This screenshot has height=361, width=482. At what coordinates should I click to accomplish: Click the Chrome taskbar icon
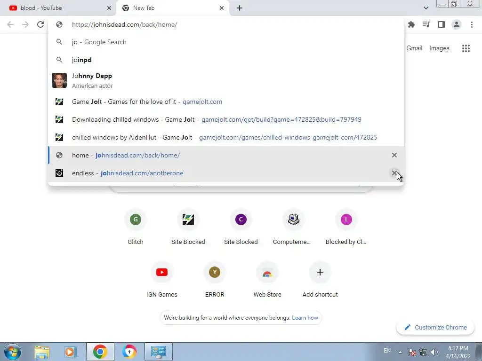coord(100,352)
